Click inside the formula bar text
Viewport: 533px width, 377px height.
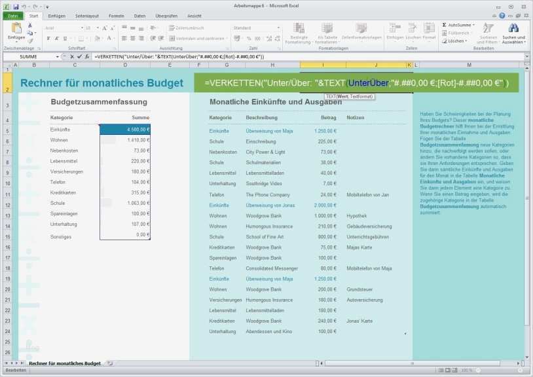(179, 57)
